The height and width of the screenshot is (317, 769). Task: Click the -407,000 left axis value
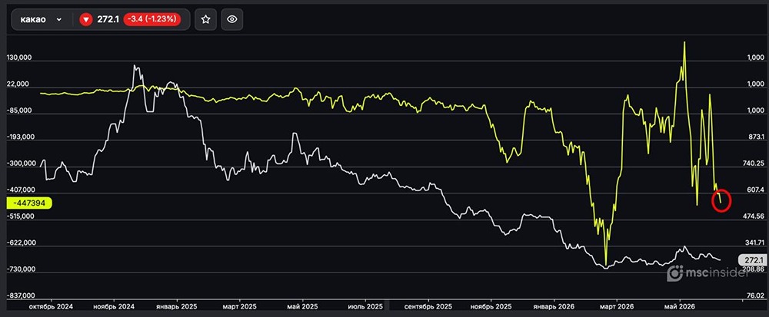click(19, 190)
